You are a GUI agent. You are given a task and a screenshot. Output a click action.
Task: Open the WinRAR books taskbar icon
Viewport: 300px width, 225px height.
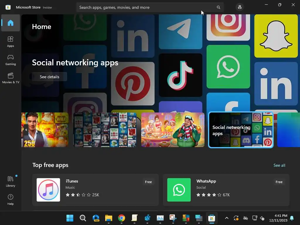(x=186, y=218)
